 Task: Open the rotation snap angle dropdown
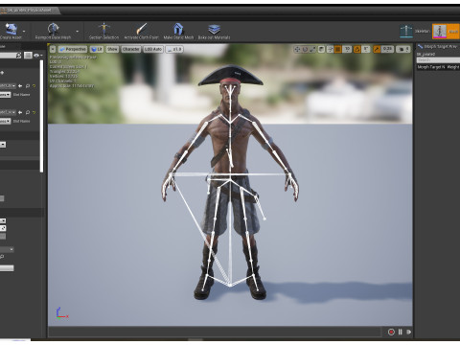coord(366,49)
